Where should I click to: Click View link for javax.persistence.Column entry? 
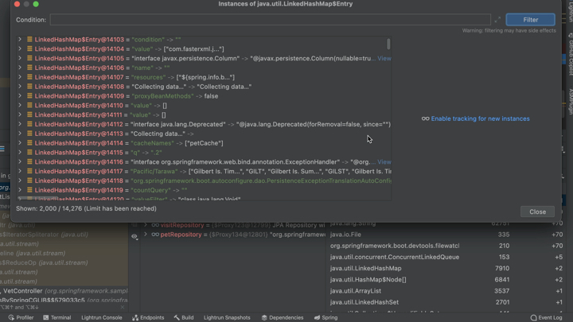(x=384, y=59)
